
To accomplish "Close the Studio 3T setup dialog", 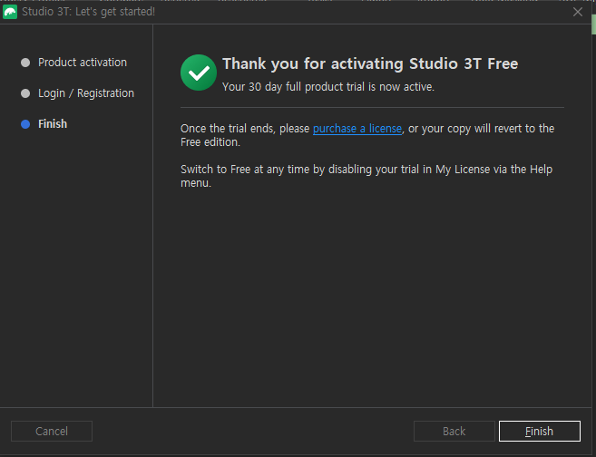I will [x=578, y=12].
